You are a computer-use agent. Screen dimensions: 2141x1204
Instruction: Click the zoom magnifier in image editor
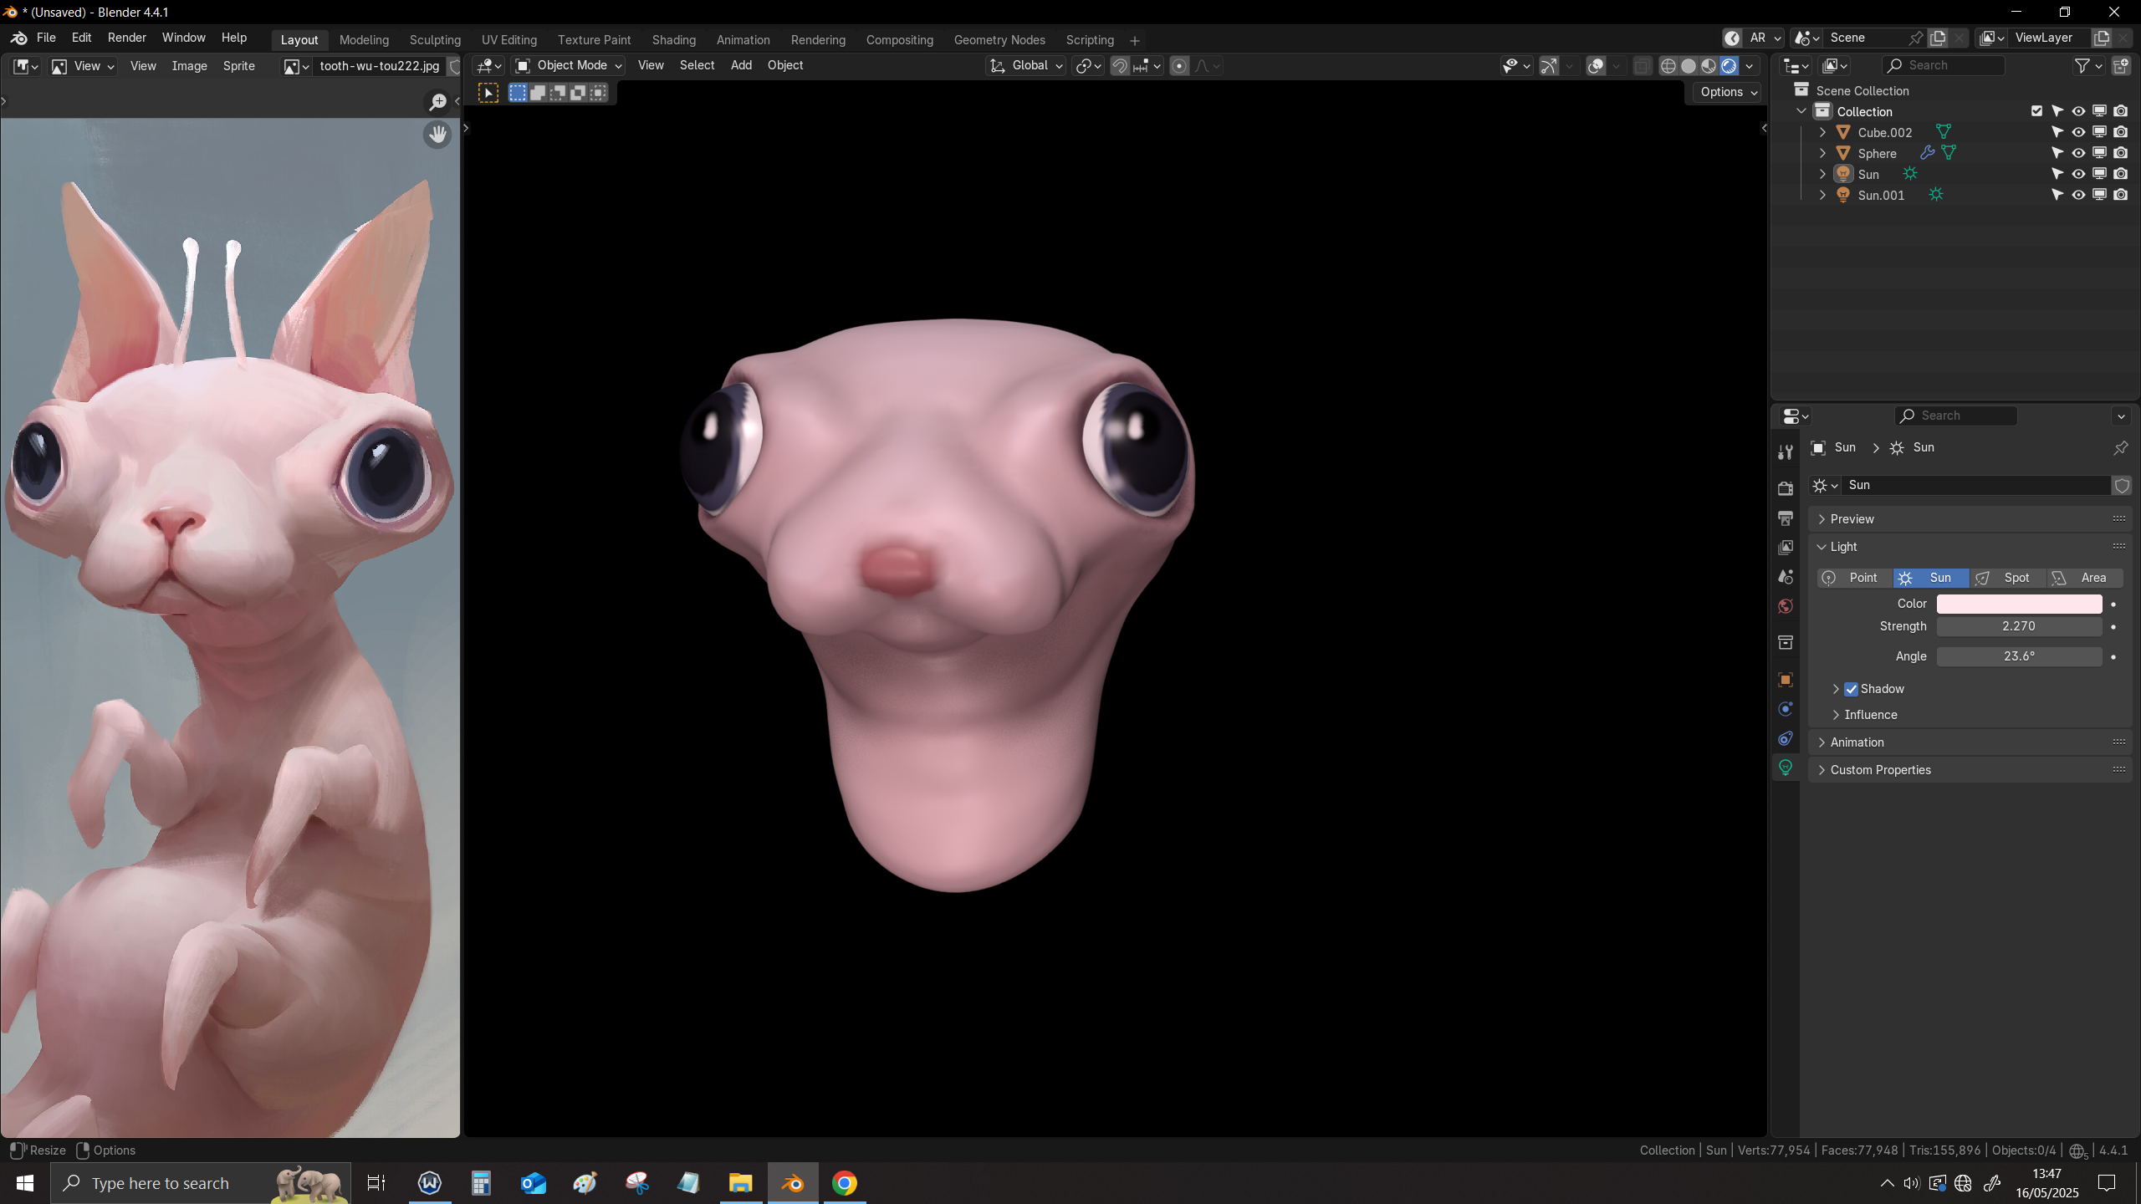point(437,102)
